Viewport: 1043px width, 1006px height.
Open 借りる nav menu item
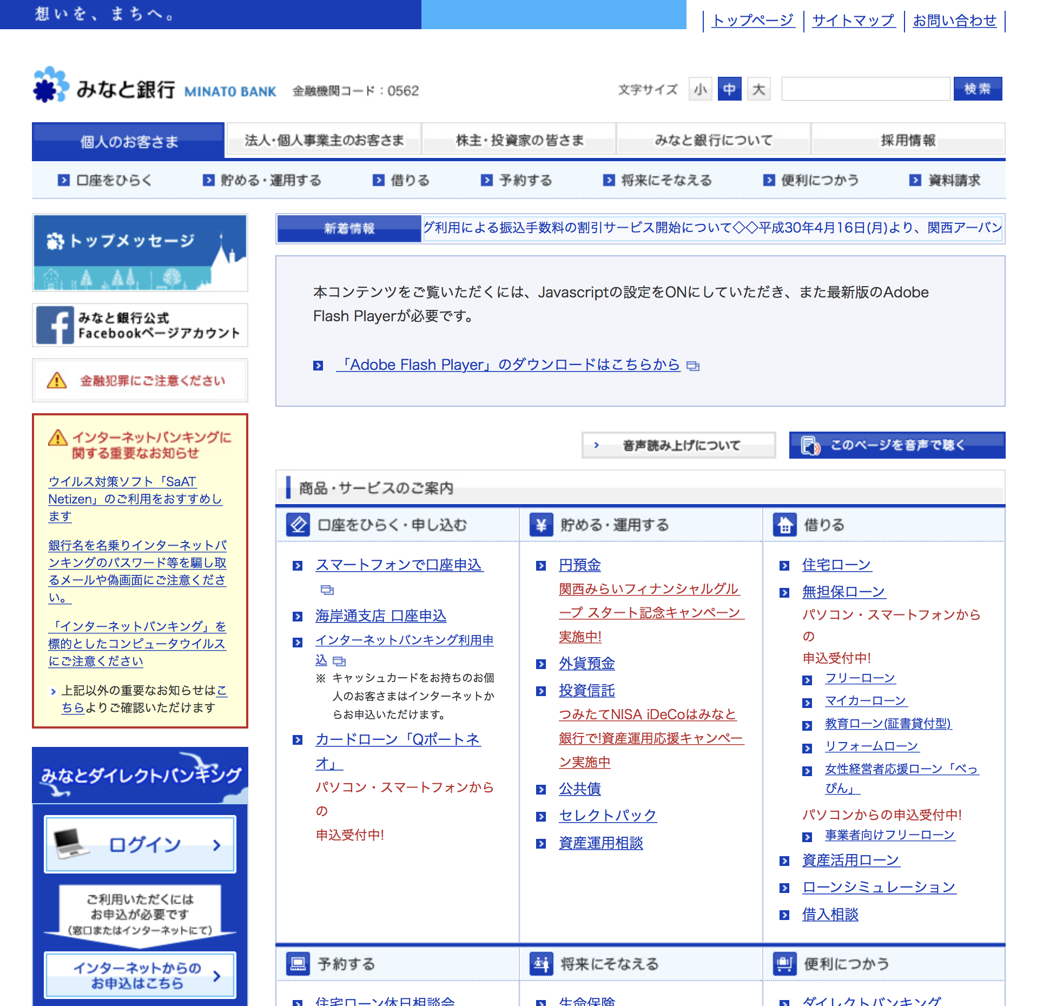(401, 180)
